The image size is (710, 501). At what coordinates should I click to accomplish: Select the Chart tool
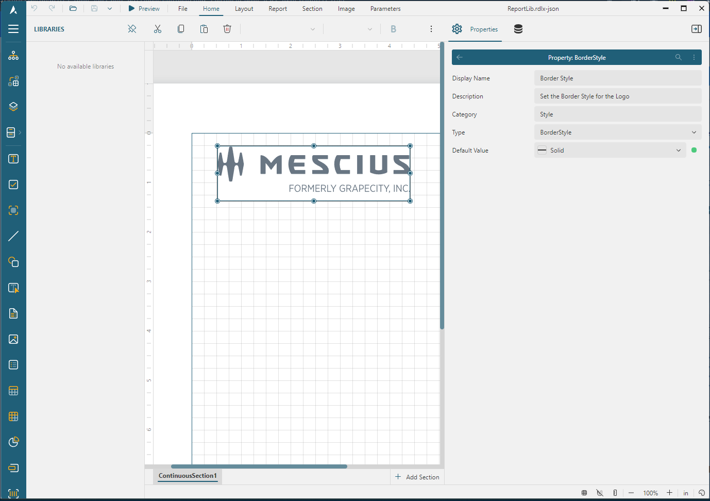click(13, 442)
